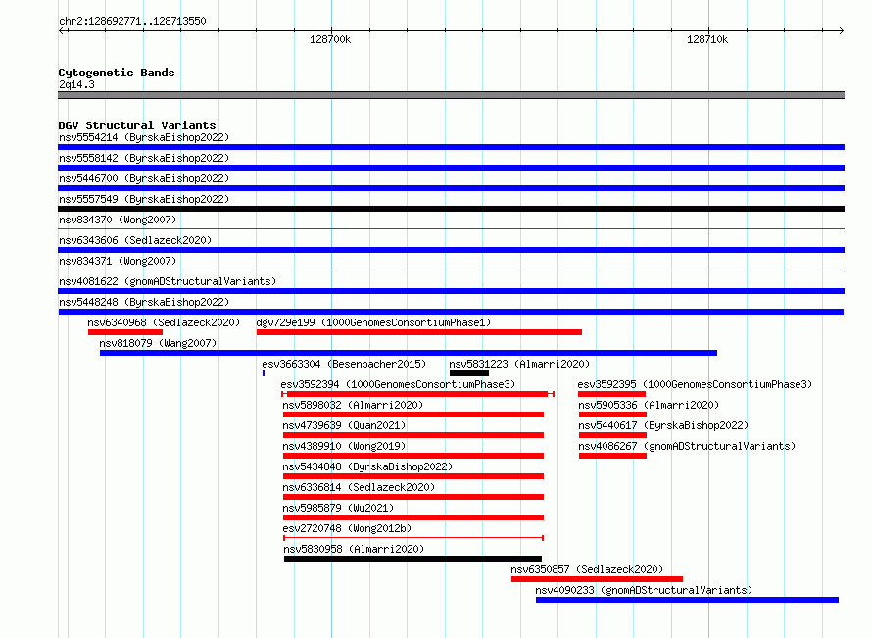This screenshot has height=638, width=872.
Task: Click the thin brown line of nsv834371
Action: 451,270
